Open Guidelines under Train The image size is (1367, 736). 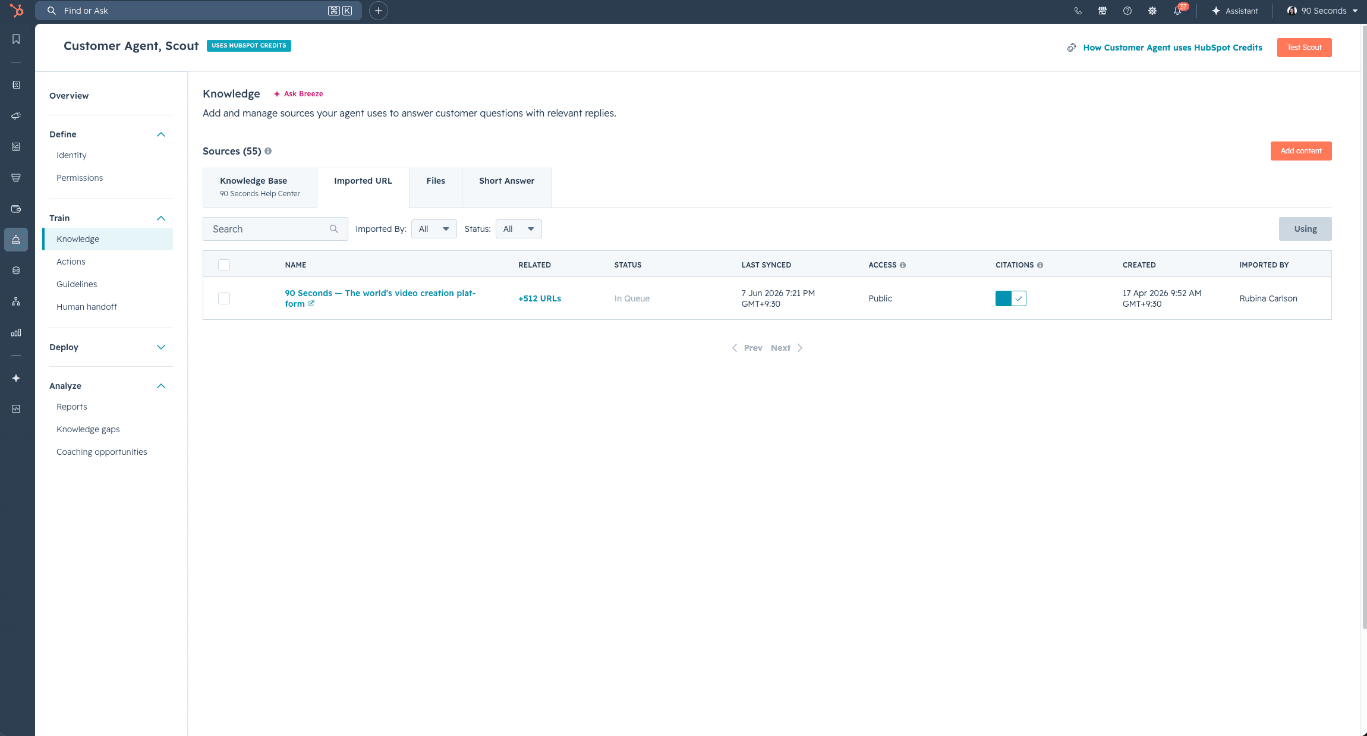click(77, 284)
